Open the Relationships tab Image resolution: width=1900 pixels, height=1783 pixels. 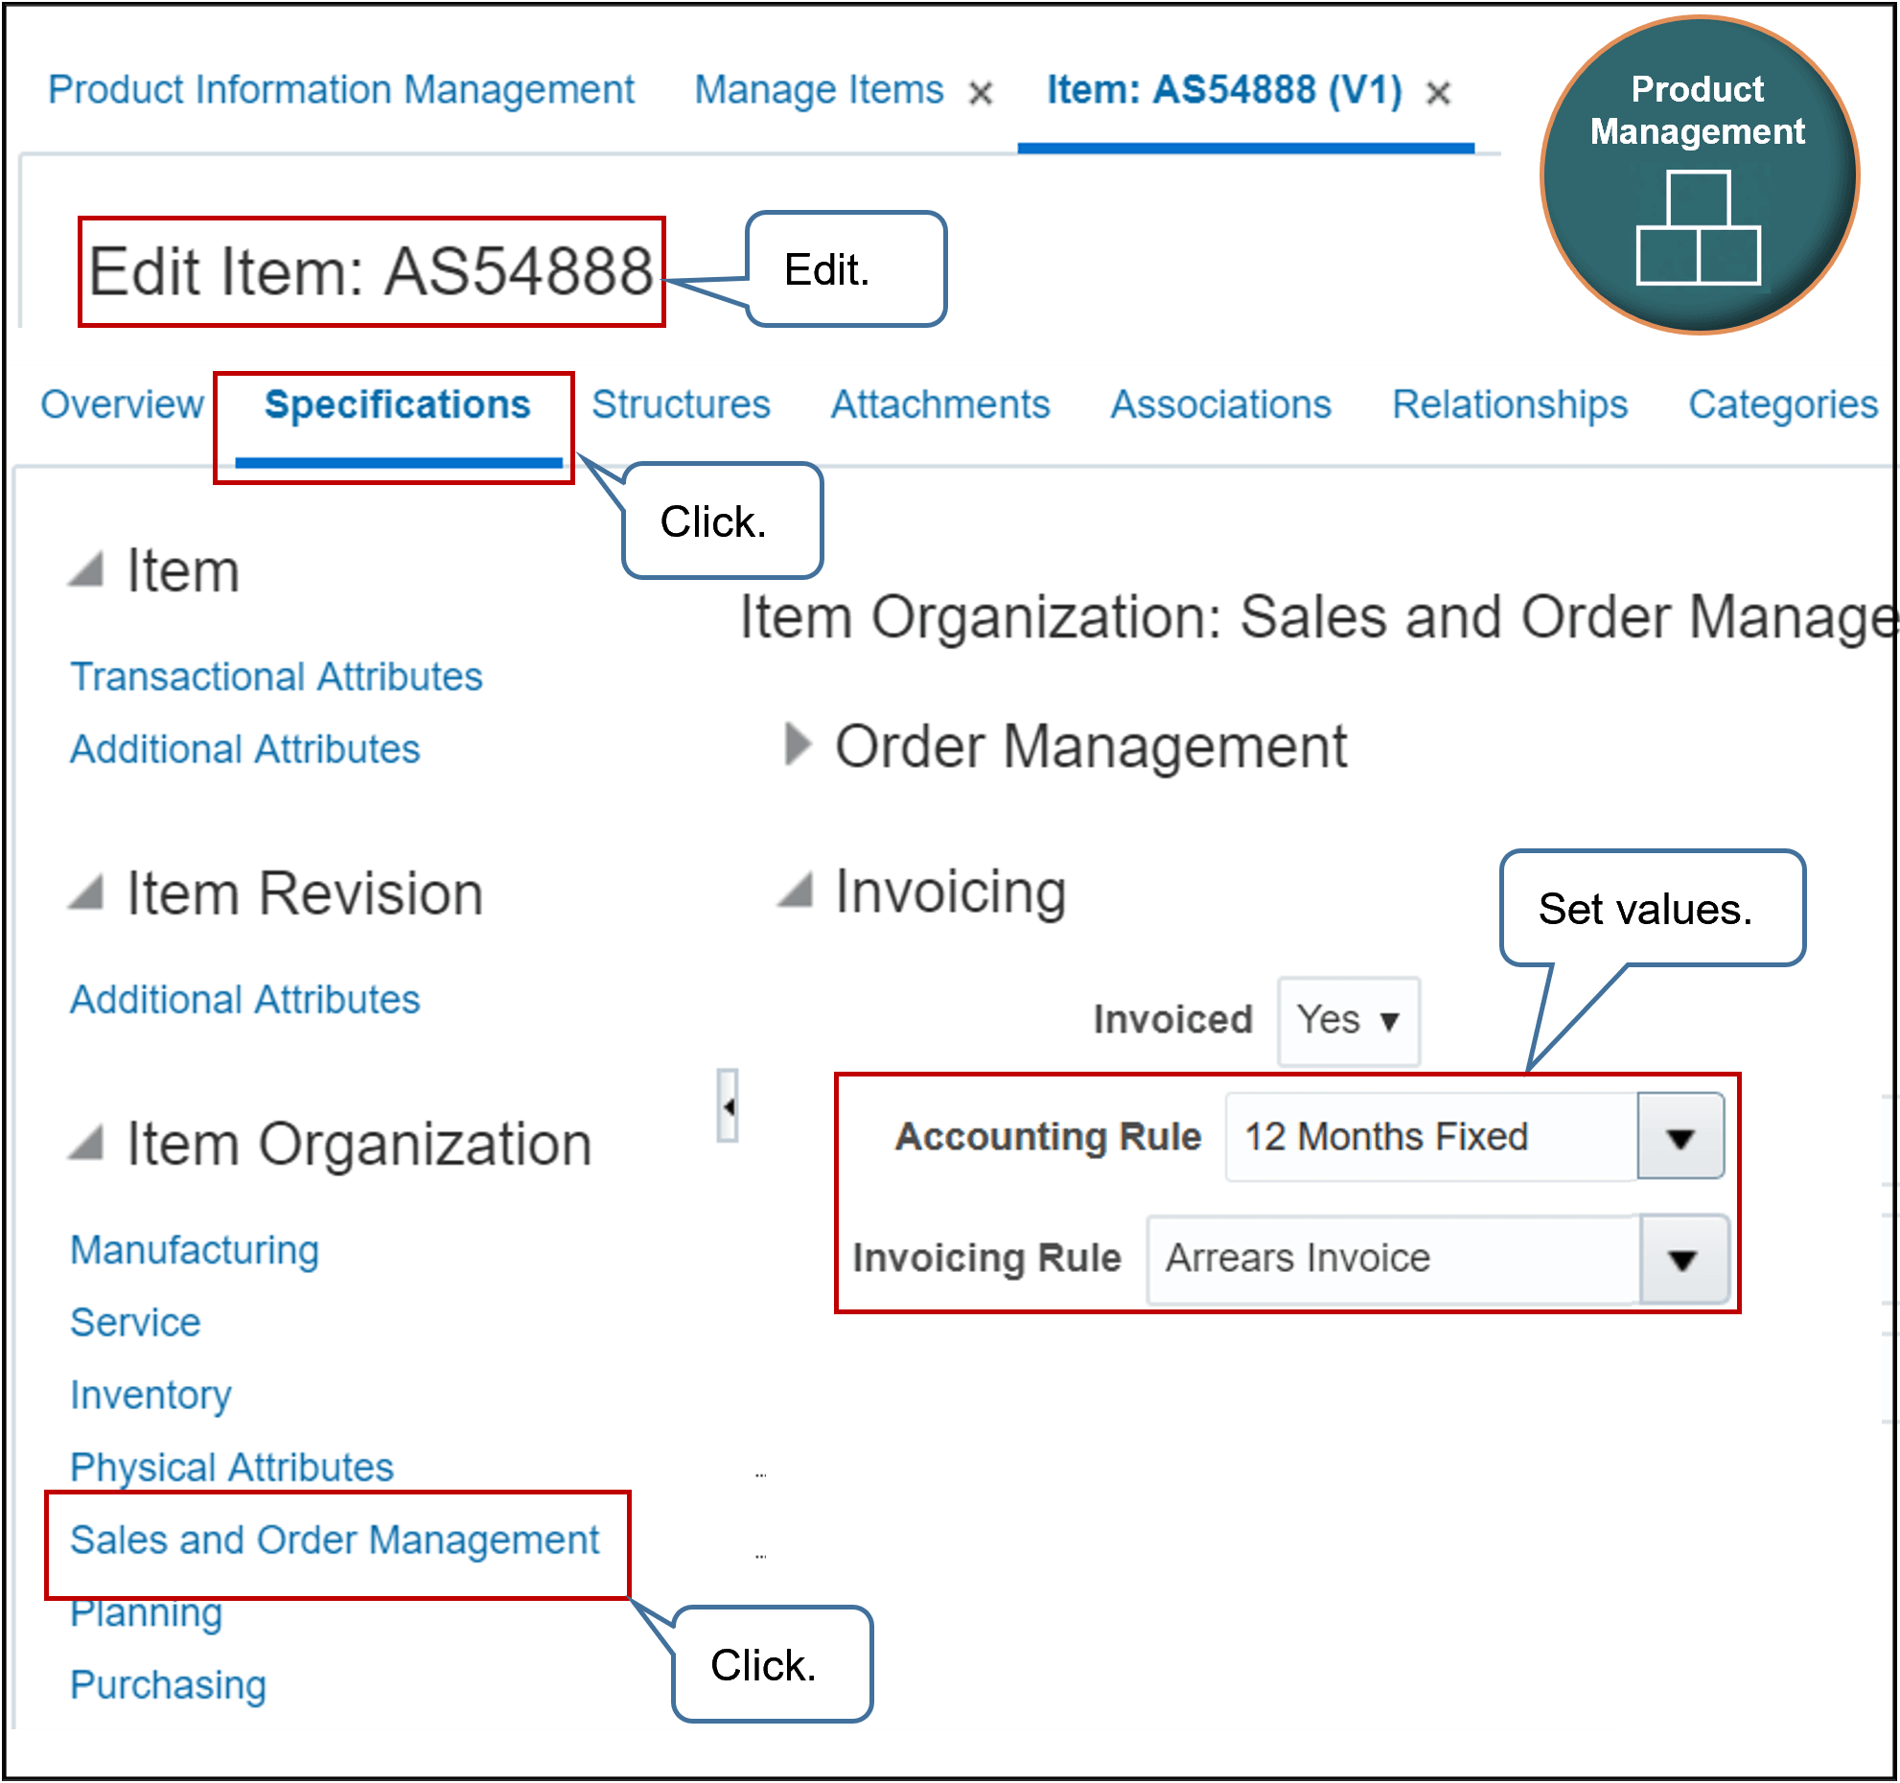click(x=1509, y=405)
